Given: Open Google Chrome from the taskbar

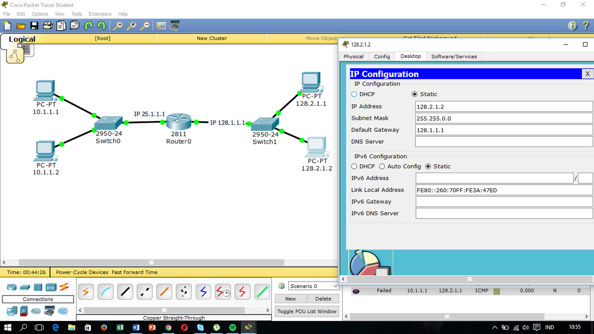Looking at the screenshot, I should coord(168,328).
